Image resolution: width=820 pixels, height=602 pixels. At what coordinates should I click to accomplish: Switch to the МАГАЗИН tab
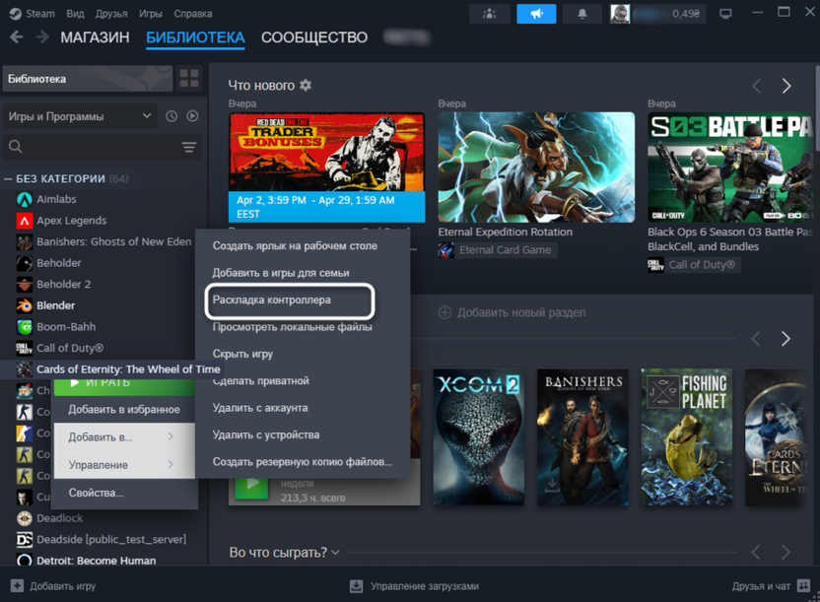click(95, 37)
